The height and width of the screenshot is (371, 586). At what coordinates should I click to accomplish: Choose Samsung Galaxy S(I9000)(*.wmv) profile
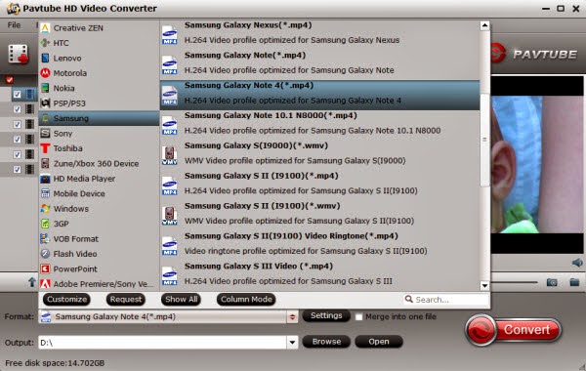tap(320, 156)
